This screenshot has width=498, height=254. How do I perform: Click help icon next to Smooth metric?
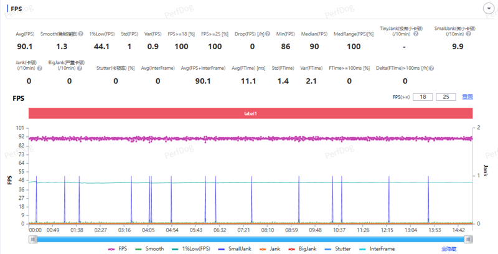(81, 33)
